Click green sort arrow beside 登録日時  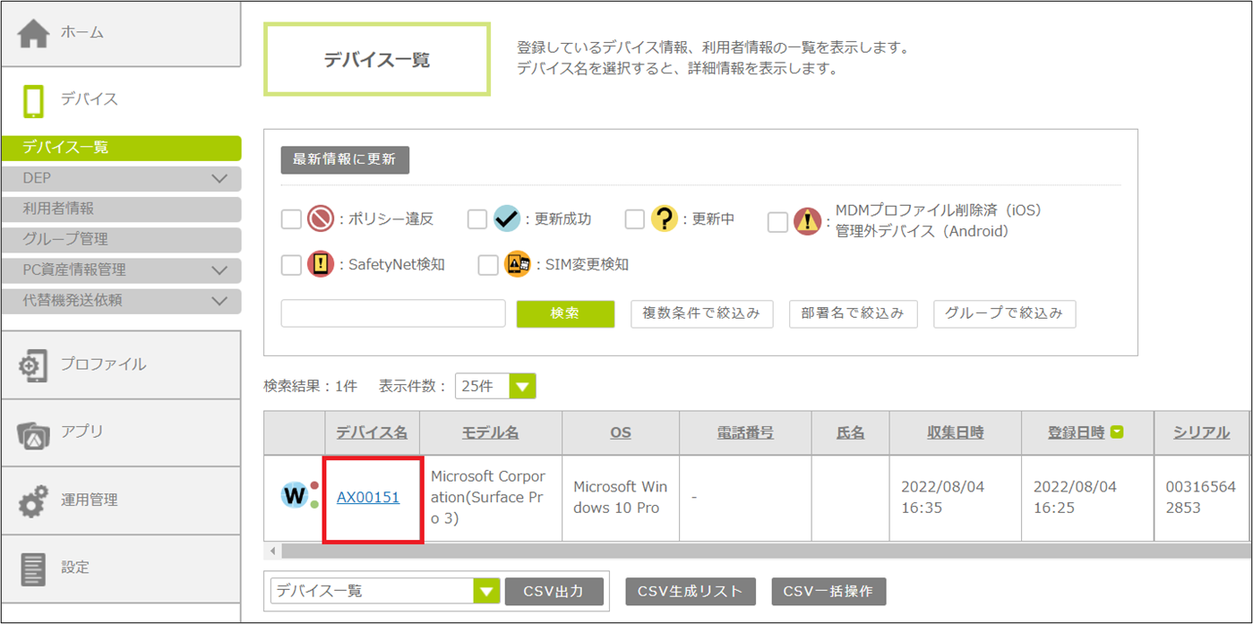pyautogui.click(x=1117, y=432)
